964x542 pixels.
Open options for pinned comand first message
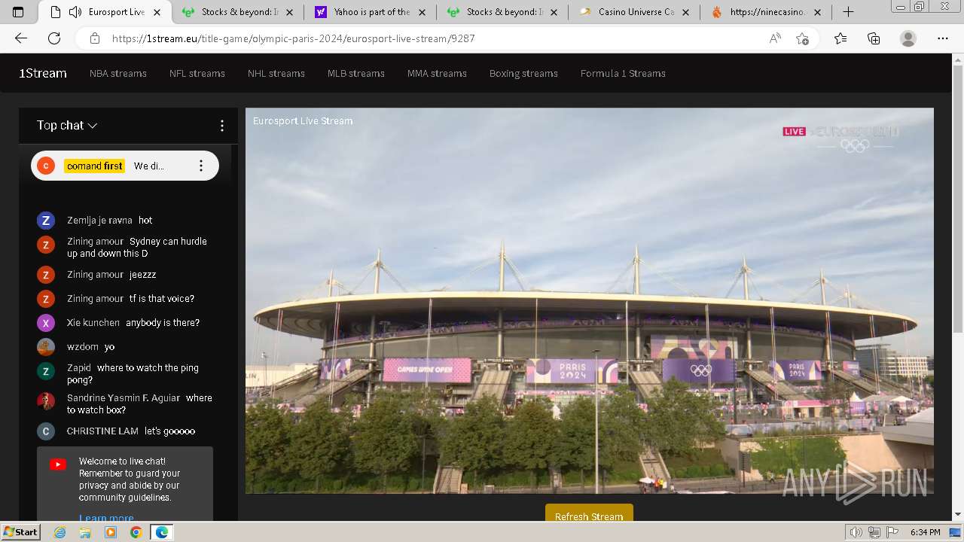(x=200, y=166)
